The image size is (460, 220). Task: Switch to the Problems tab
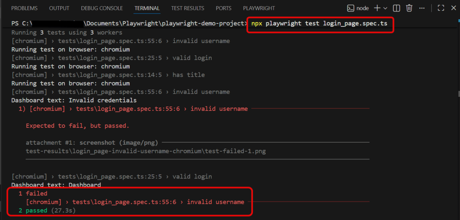point(25,8)
